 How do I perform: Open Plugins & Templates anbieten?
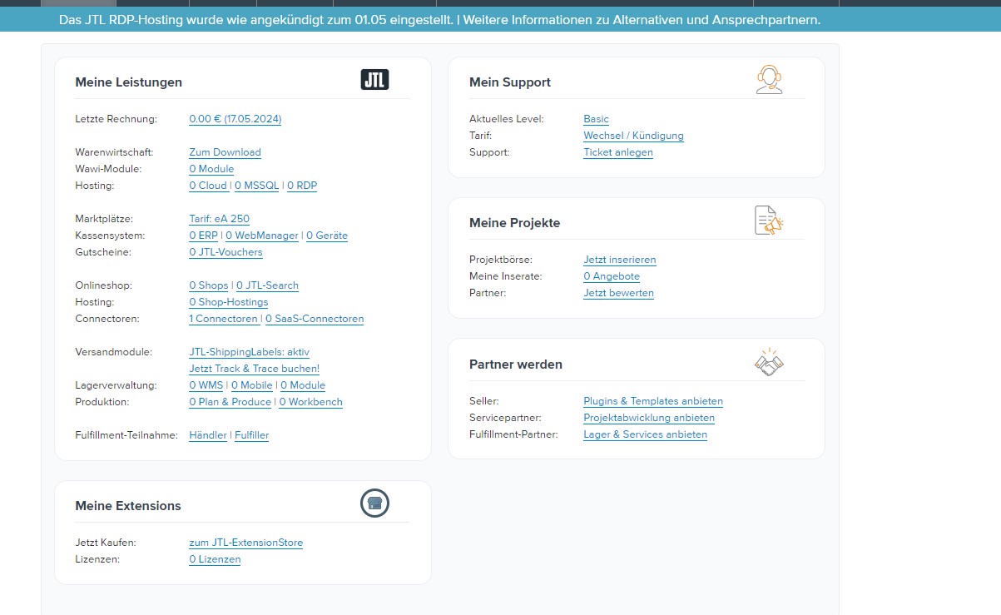653,401
